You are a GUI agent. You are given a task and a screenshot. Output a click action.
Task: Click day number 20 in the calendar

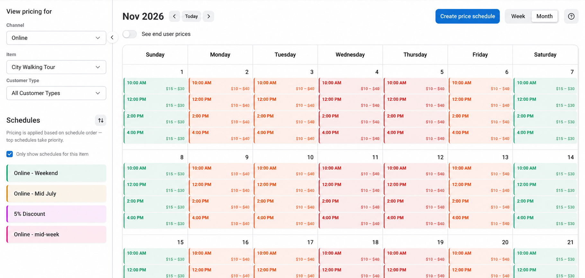click(x=505, y=242)
